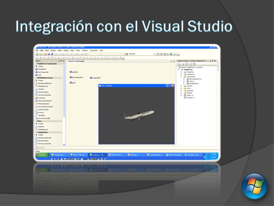Click the Properties icon in Solution Explorer toolbar

tap(179, 64)
